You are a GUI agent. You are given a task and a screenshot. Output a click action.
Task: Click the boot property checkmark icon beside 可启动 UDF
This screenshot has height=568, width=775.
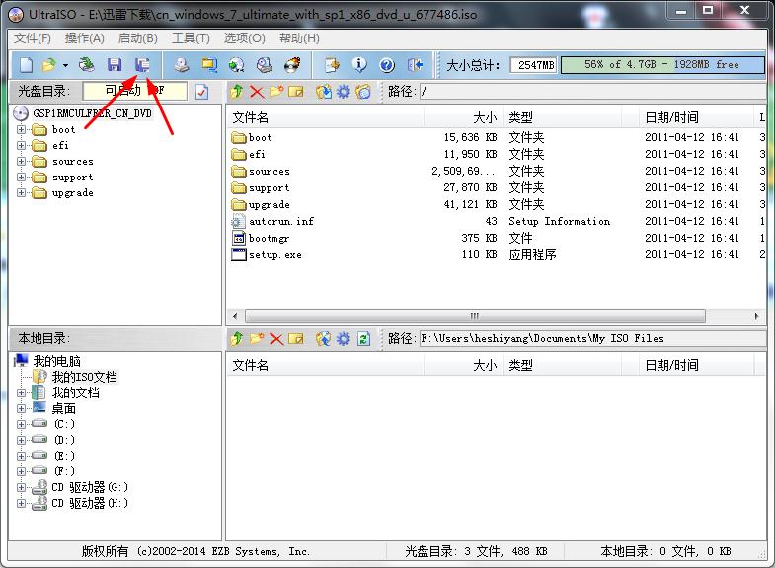click(x=202, y=92)
